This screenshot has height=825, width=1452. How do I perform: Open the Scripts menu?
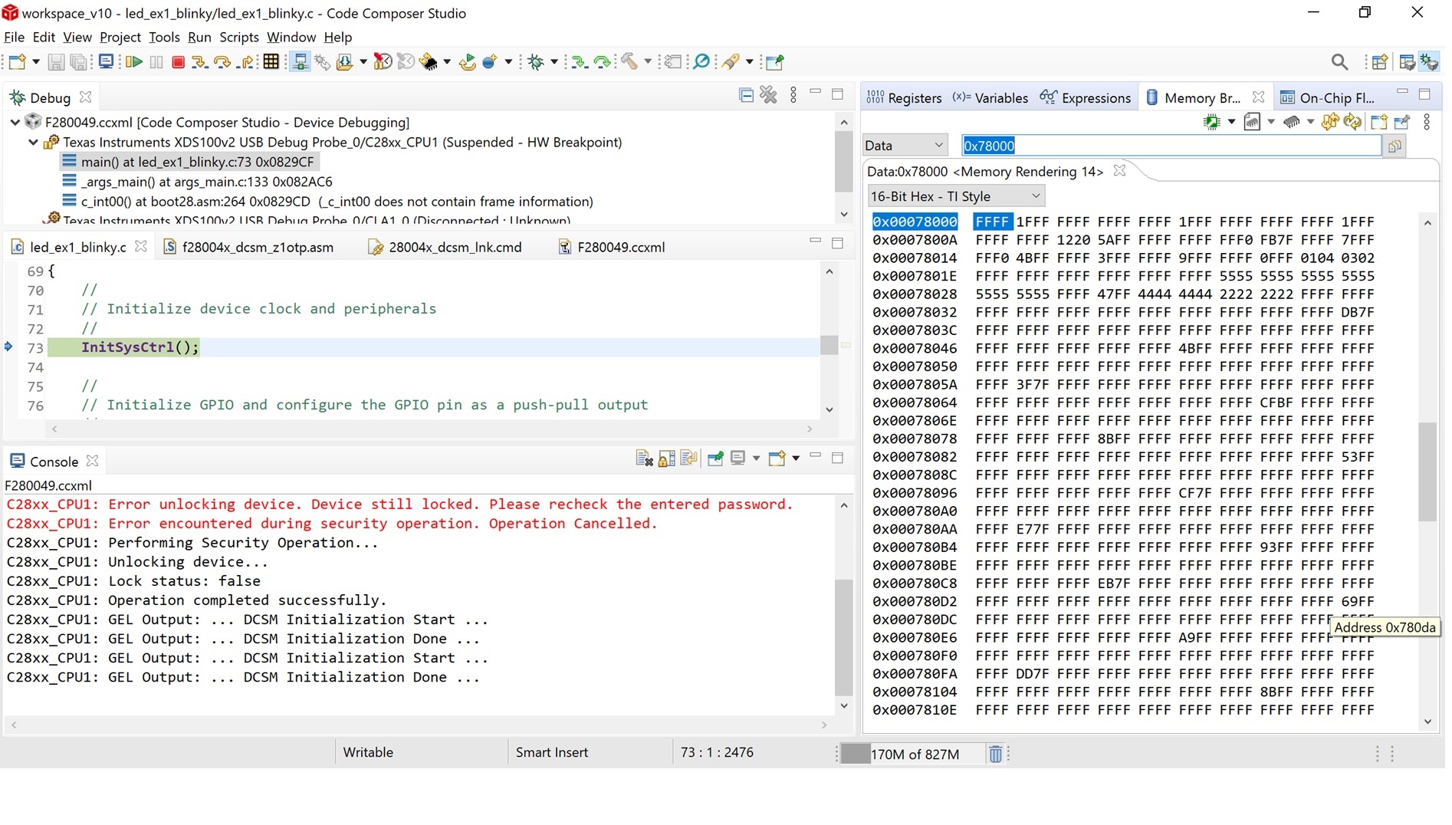[x=239, y=37]
